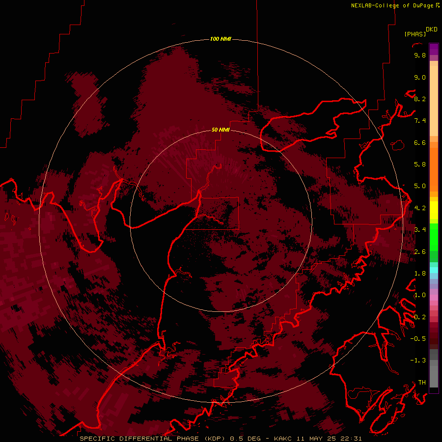Select the 5.8 value on the color scale

point(420,165)
